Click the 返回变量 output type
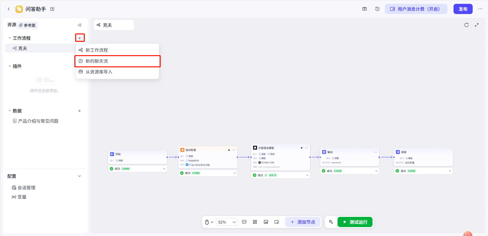Screen dimensions: 488x236 pyautogui.click(x=410, y=163)
